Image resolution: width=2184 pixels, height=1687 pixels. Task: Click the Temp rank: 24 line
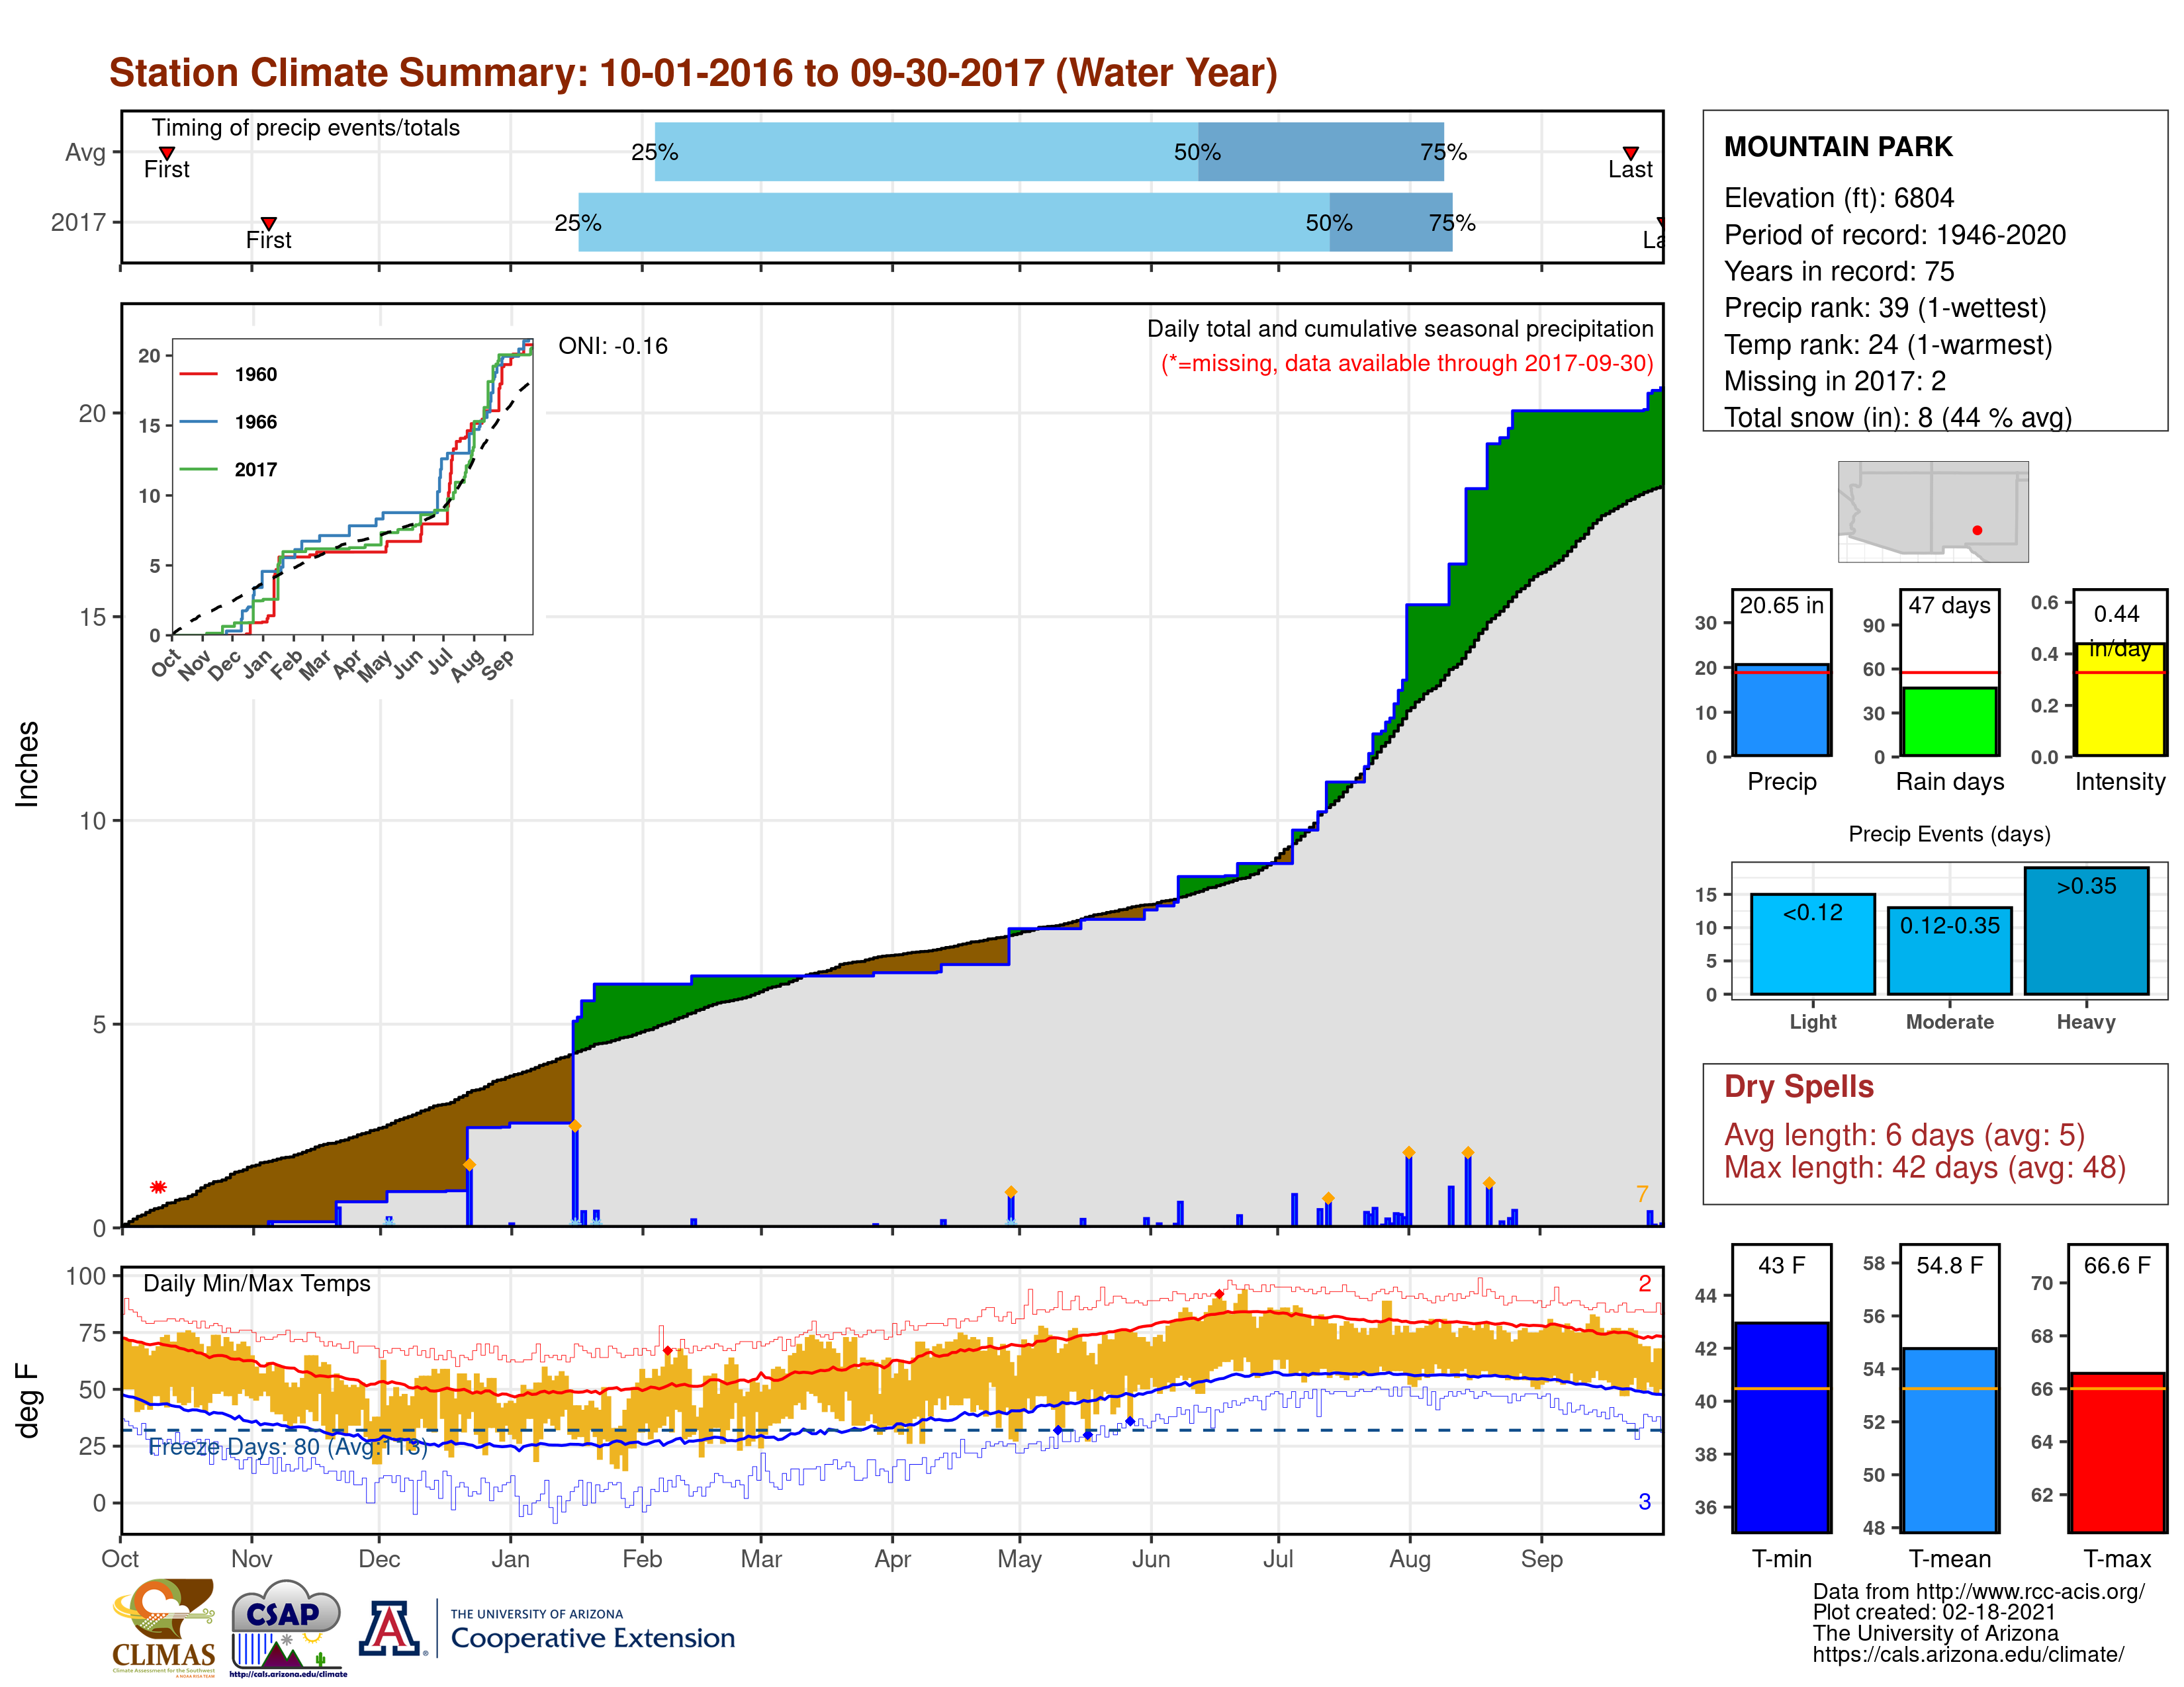tap(1888, 345)
